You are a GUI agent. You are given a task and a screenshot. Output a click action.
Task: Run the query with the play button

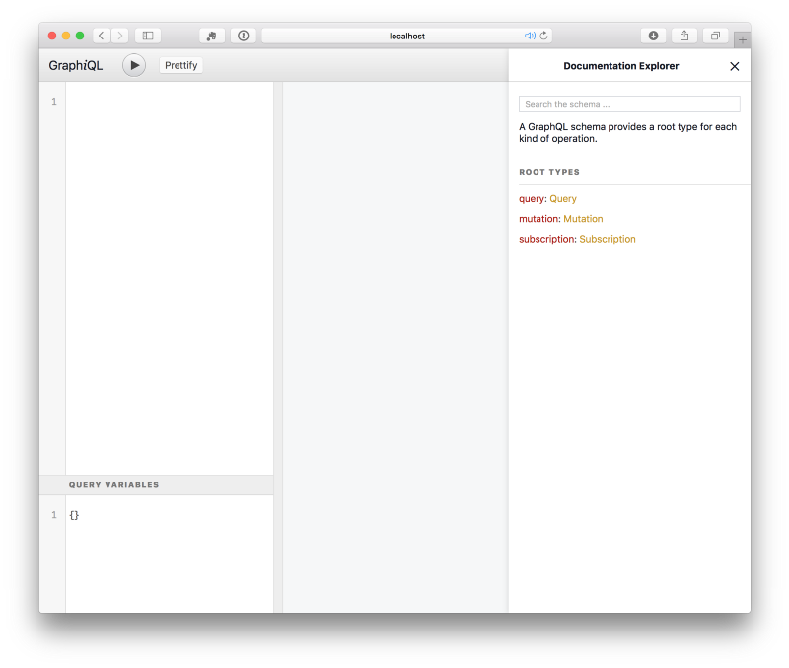[134, 65]
